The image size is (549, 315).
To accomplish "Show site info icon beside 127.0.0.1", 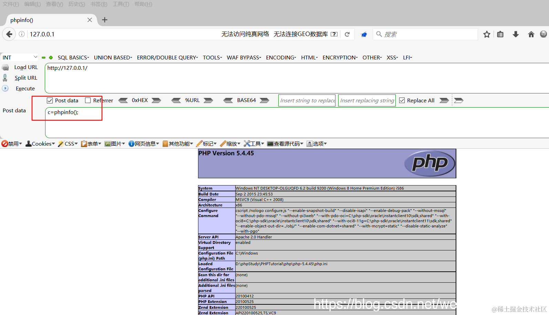I will (x=22, y=34).
